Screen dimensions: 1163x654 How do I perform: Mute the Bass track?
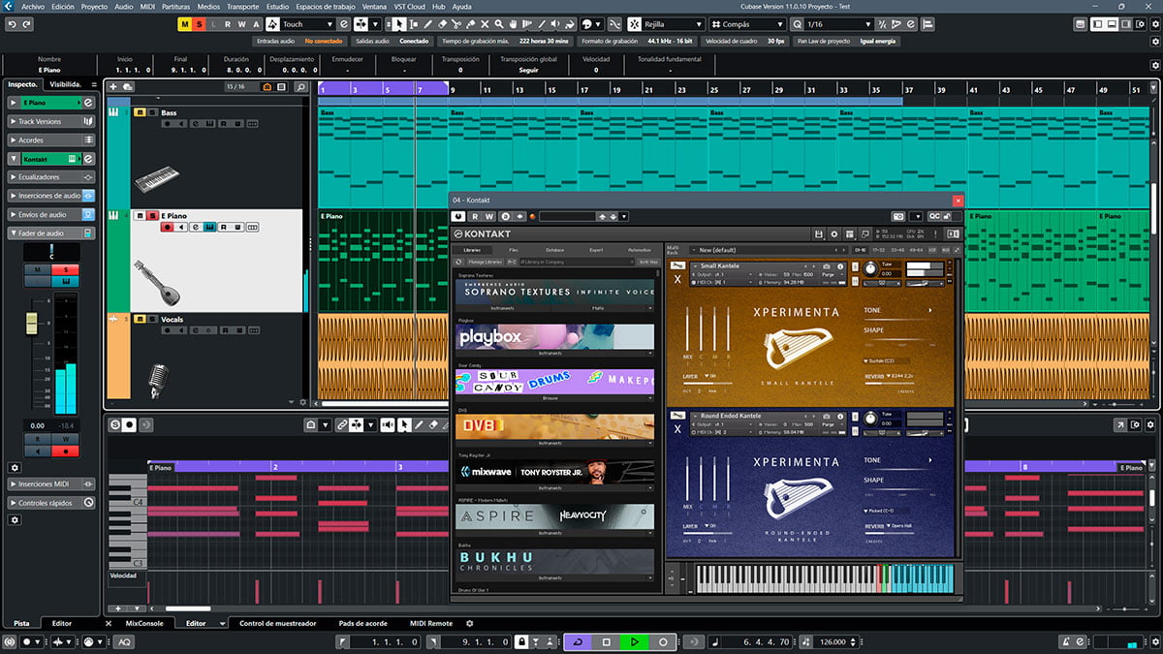(x=140, y=112)
